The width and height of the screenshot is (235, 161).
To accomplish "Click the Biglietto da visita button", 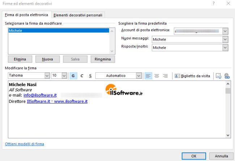I will [x=192, y=76].
